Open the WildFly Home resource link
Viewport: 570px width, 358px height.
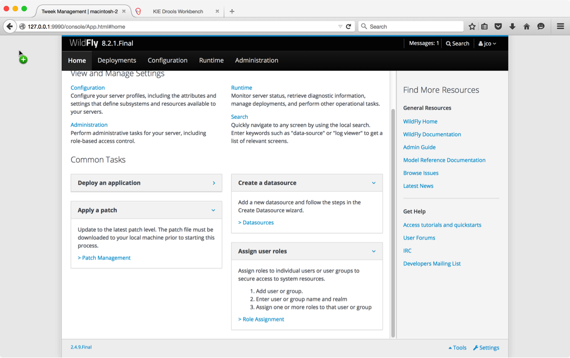[420, 121]
